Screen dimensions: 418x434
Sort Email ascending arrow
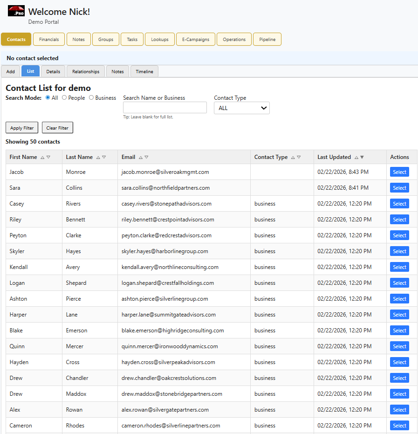pyautogui.click(x=141, y=157)
